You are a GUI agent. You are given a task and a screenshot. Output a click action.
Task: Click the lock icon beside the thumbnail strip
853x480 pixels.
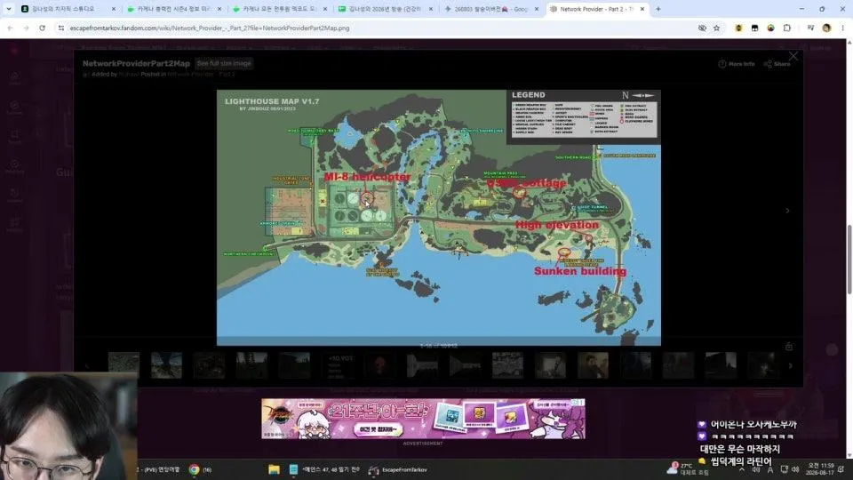pos(789,346)
